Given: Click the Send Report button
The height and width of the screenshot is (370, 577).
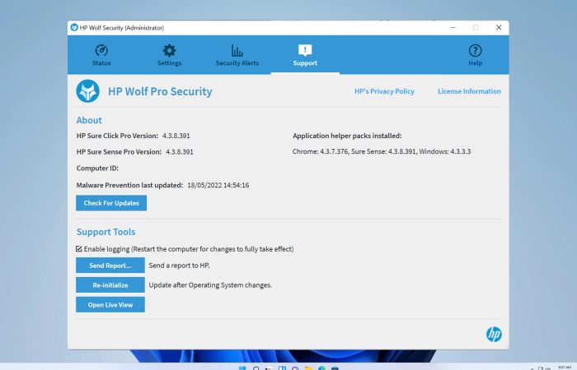Looking at the screenshot, I should pos(110,266).
